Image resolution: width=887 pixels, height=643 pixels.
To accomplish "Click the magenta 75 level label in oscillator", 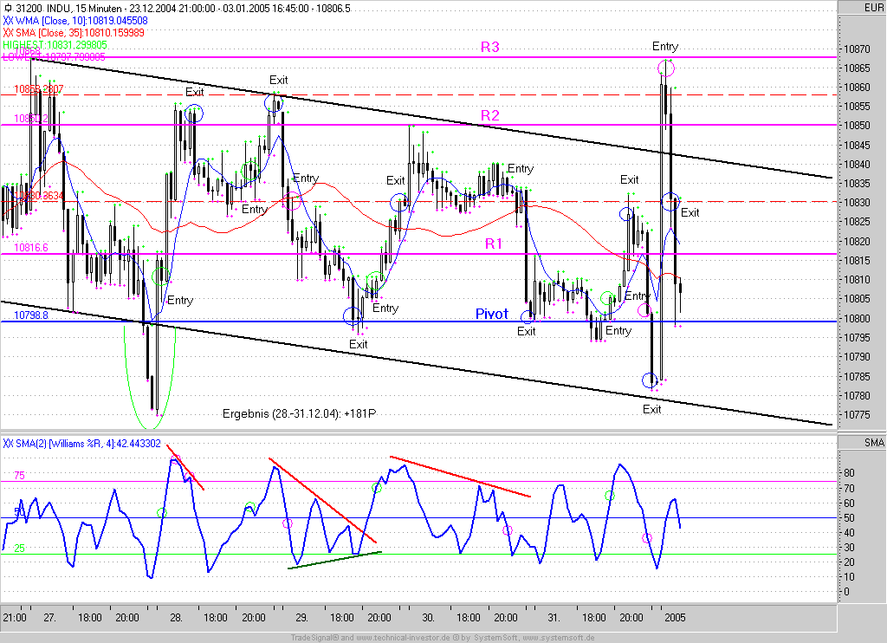I will 19,476.
